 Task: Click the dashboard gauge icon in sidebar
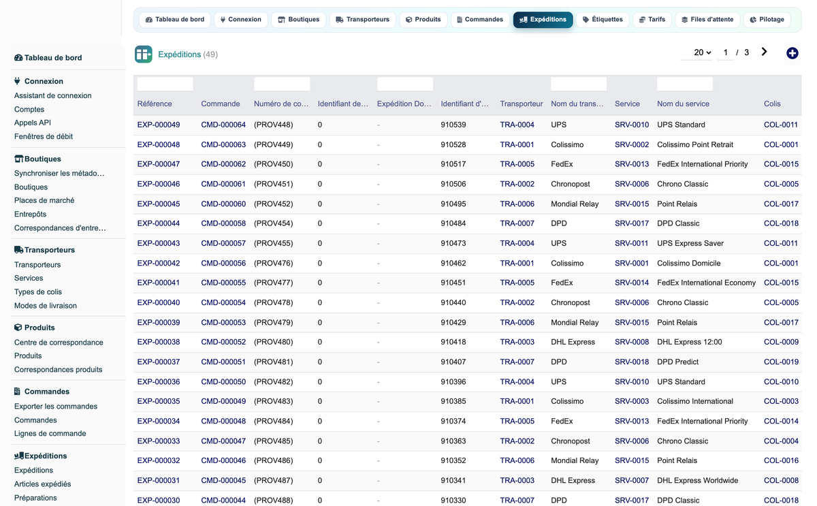[18, 58]
